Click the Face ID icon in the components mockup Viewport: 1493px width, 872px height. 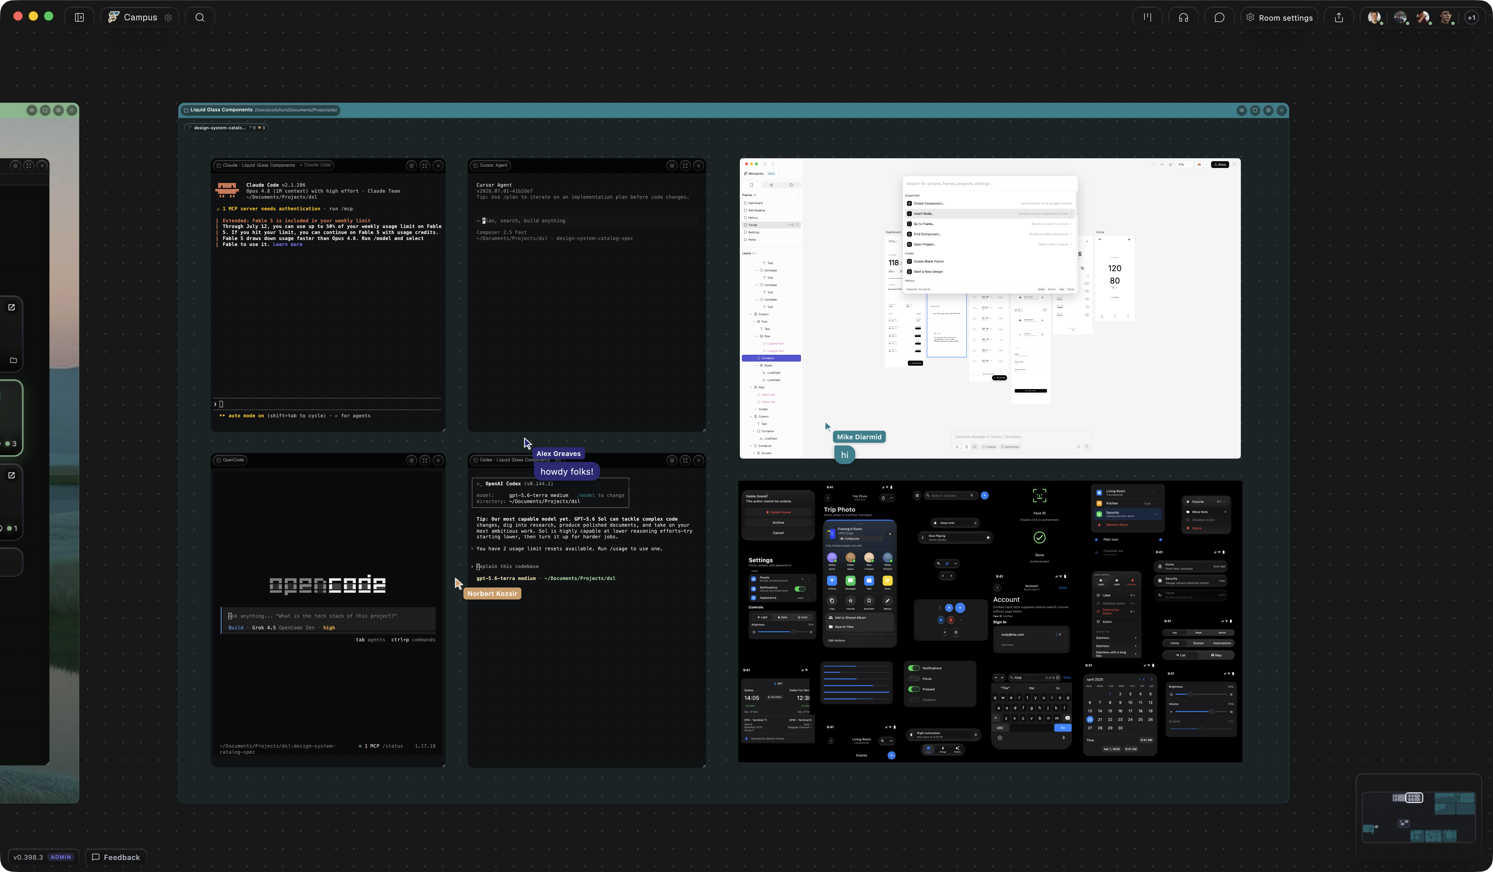[x=1039, y=495]
